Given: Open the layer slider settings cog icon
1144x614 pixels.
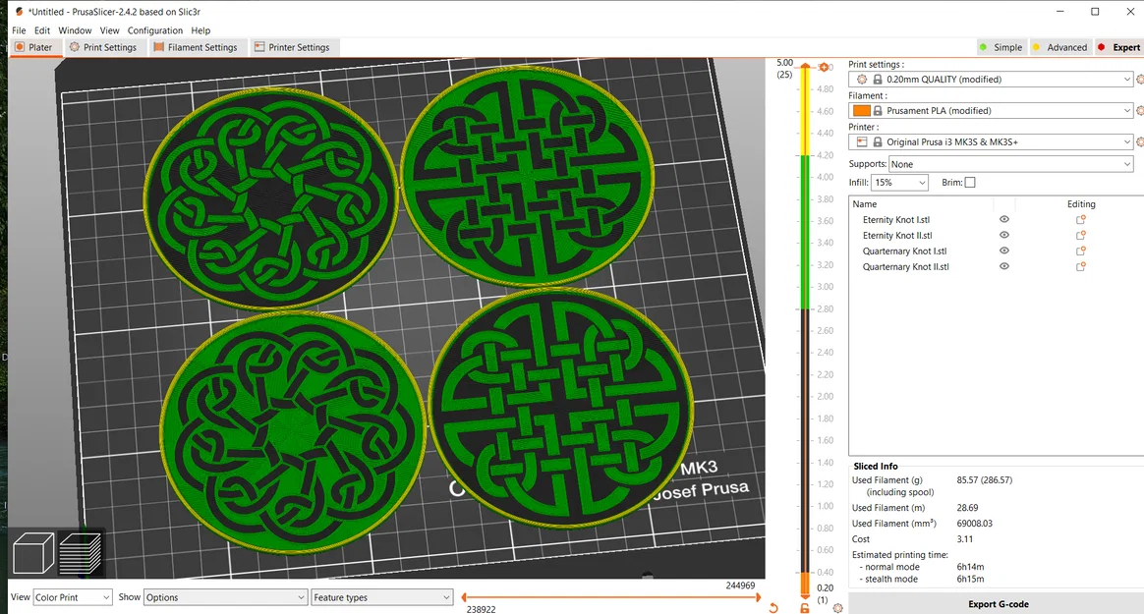Looking at the screenshot, I should [x=837, y=608].
